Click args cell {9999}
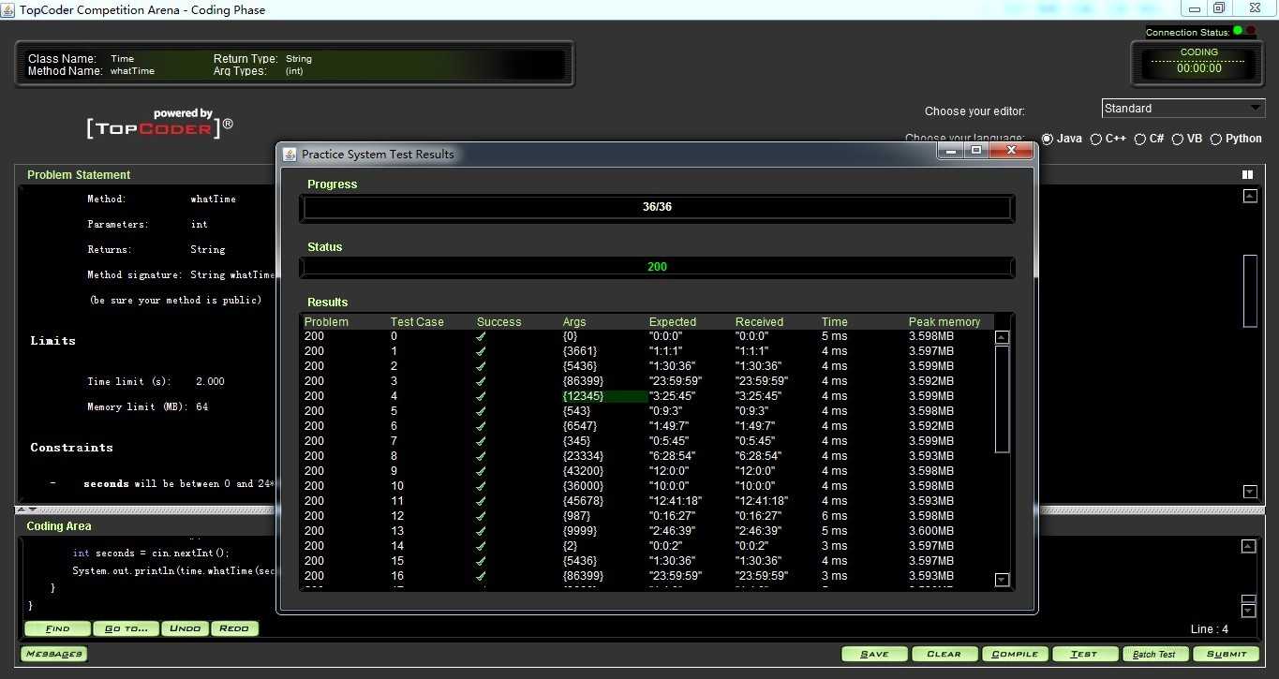Image resolution: width=1279 pixels, height=679 pixels. (x=579, y=531)
